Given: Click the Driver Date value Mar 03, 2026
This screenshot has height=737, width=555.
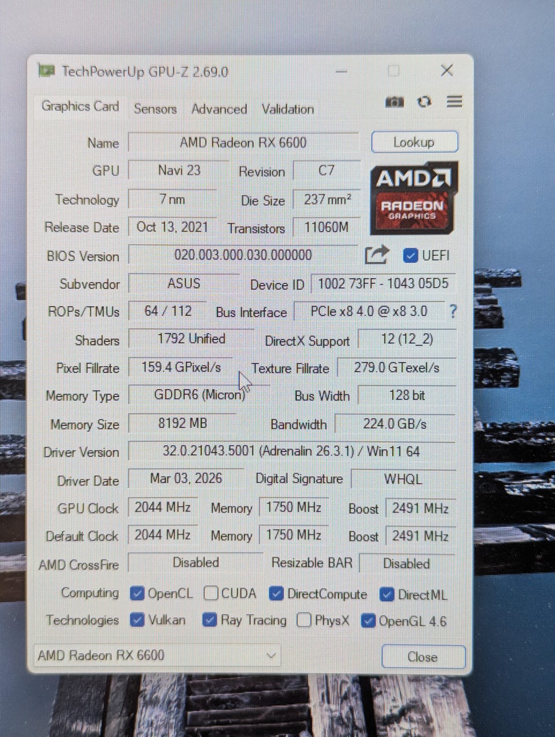Looking at the screenshot, I should (186, 479).
